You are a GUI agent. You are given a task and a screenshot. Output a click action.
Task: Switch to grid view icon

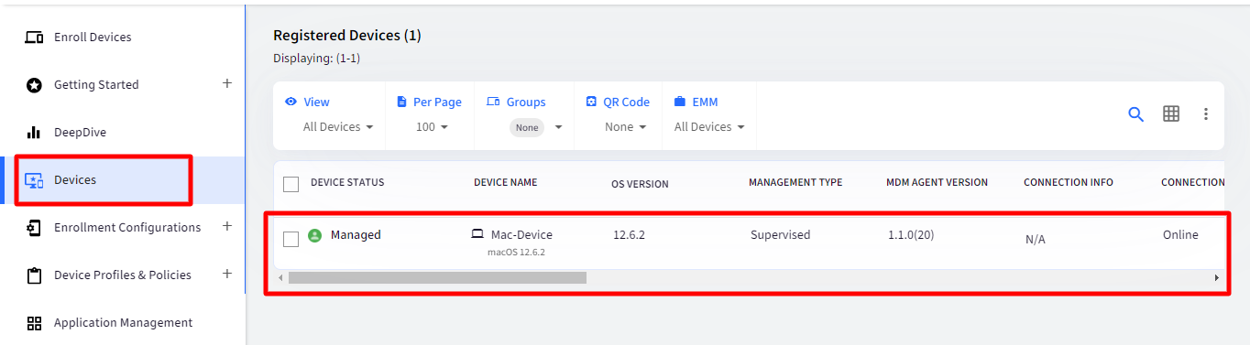[x=1171, y=113]
